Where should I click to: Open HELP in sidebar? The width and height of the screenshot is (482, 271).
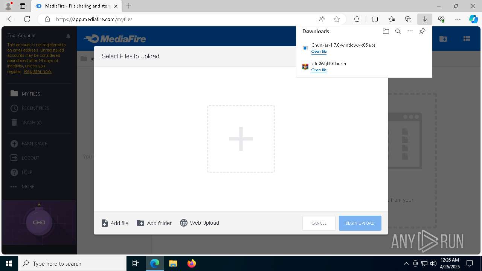point(21,172)
